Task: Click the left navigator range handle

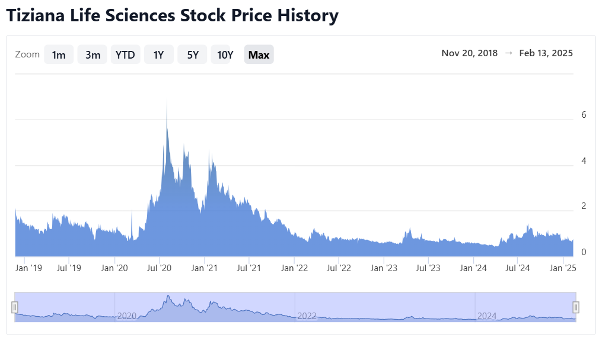Action: pyautogui.click(x=15, y=307)
